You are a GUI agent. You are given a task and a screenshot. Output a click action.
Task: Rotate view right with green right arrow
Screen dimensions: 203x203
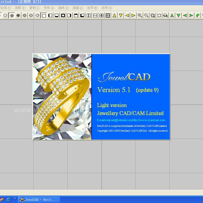coord(191,15)
